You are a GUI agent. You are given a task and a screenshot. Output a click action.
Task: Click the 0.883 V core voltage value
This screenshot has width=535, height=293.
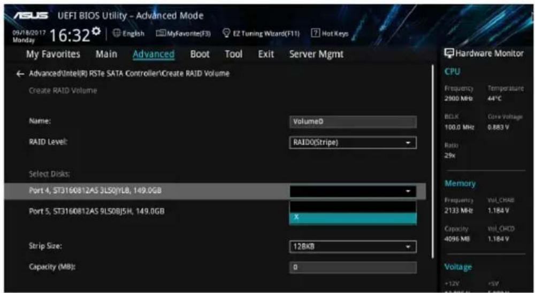pyautogui.click(x=499, y=127)
